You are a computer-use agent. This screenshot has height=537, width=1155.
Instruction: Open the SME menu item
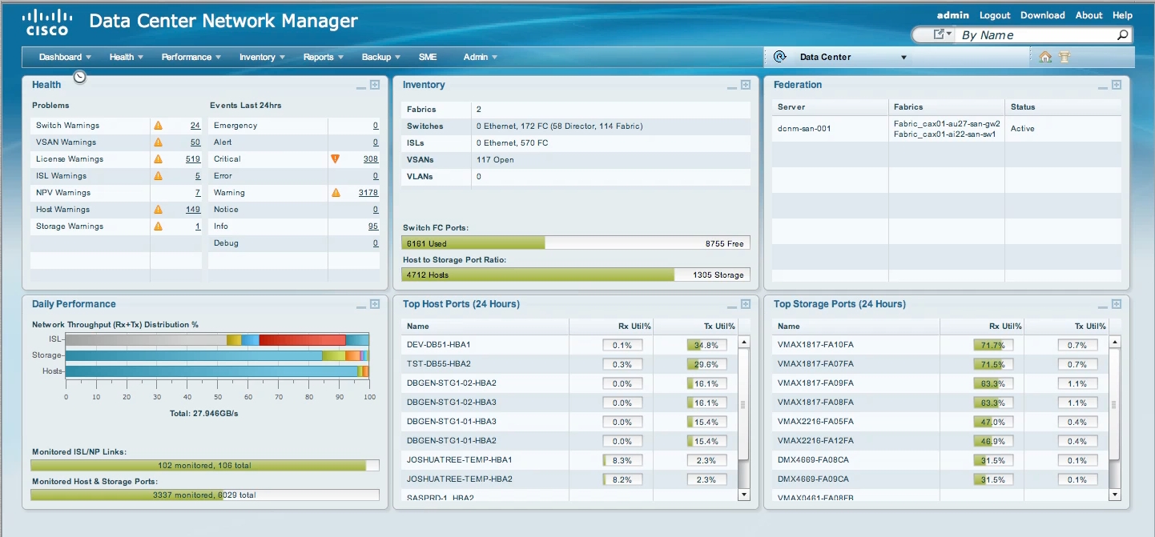pyautogui.click(x=428, y=57)
